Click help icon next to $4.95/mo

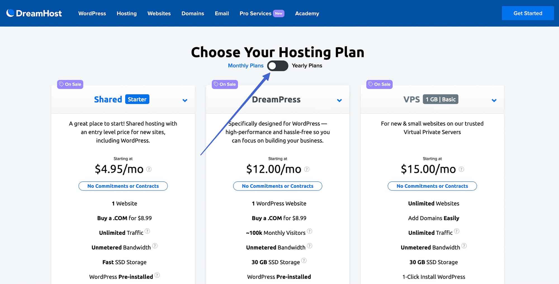(149, 169)
